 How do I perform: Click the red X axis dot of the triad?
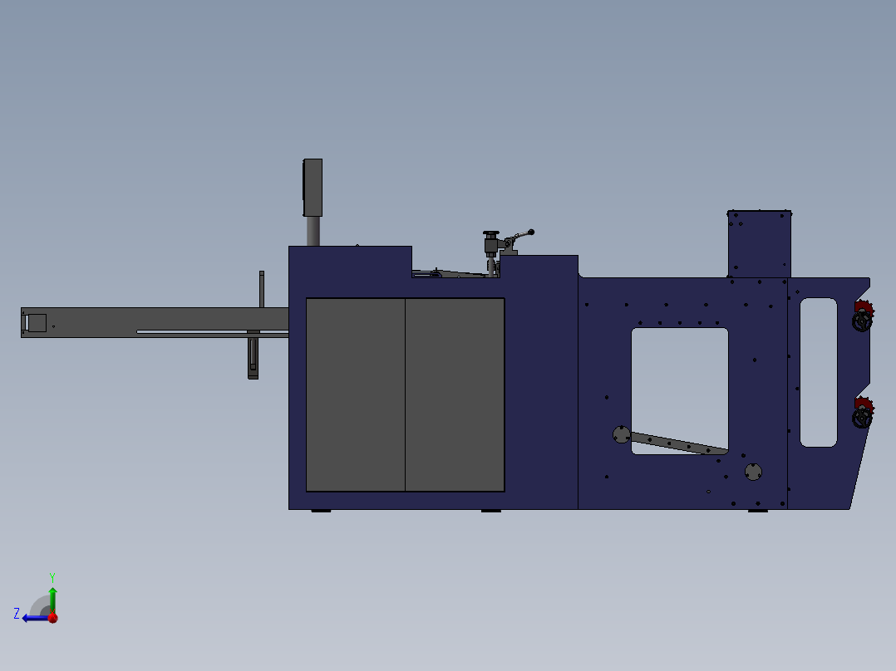pos(53,618)
